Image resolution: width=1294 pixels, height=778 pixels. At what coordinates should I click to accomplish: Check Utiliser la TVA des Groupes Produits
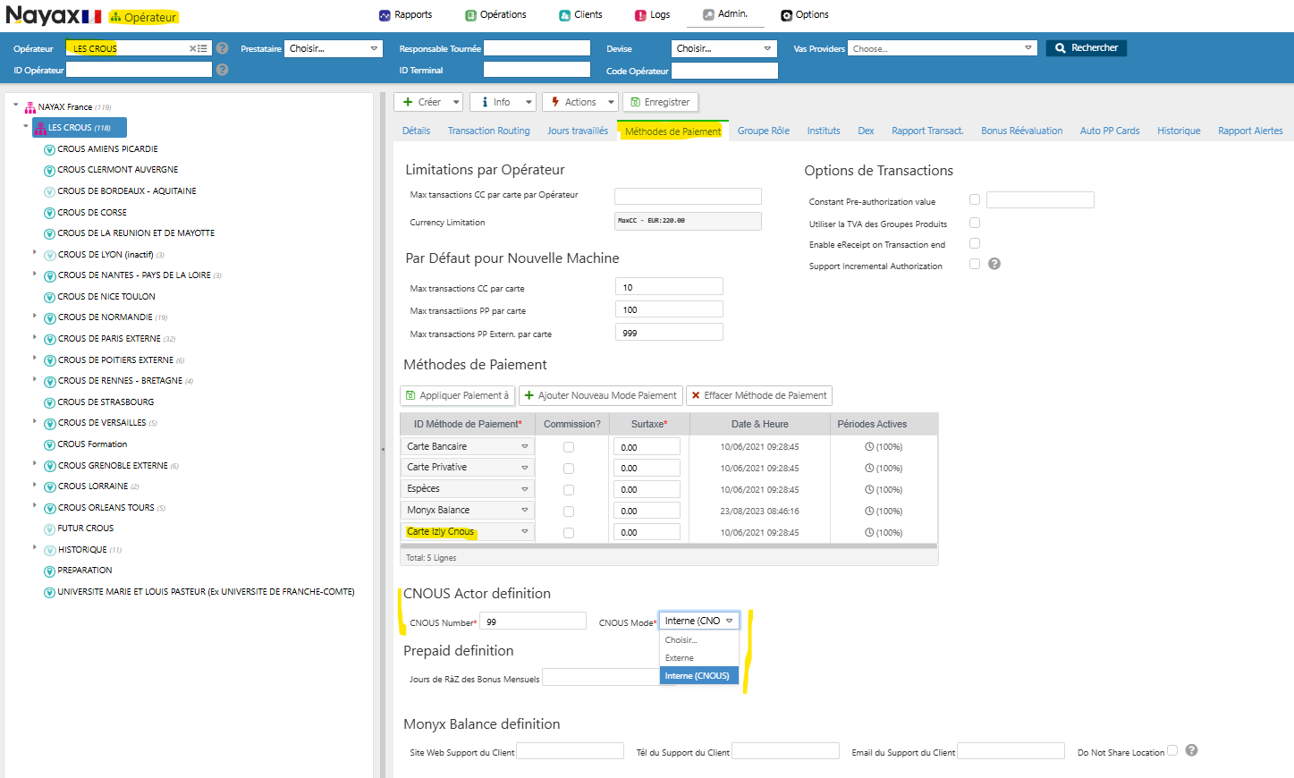[975, 223]
